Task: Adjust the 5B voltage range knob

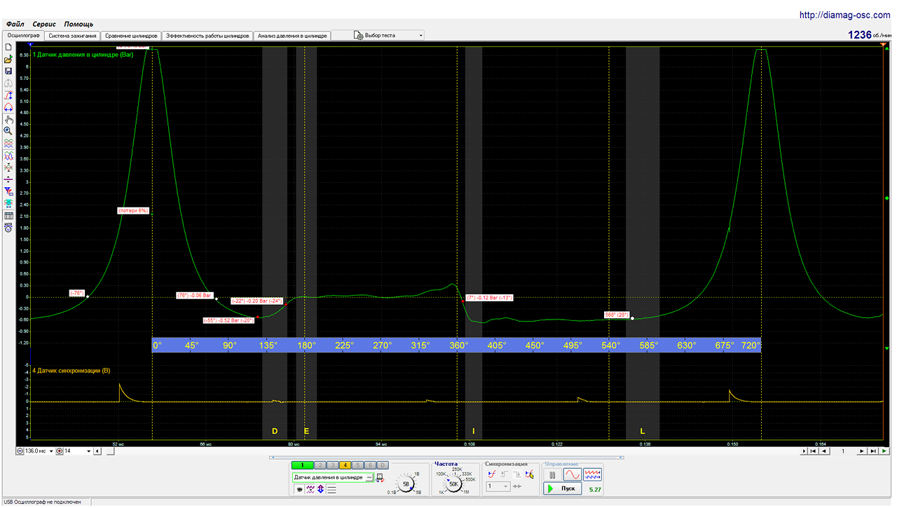Action: click(x=406, y=484)
